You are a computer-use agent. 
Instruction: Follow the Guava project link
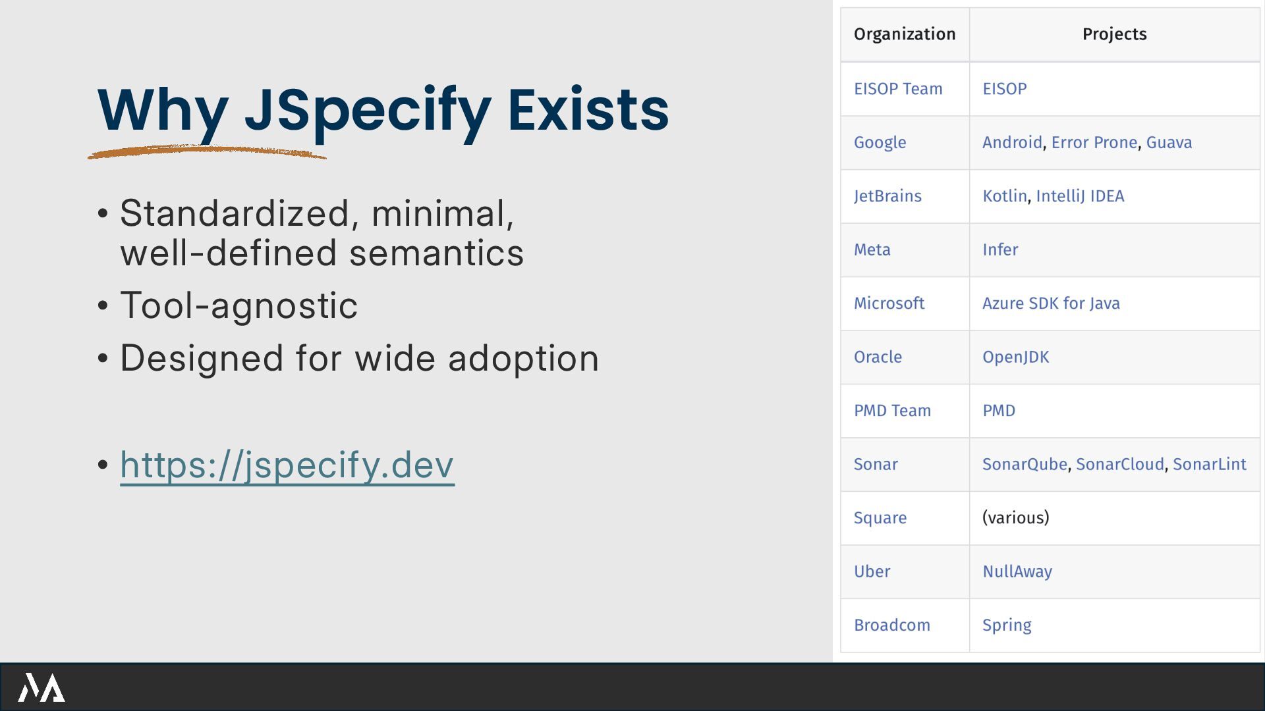(x=1169, y=143)
